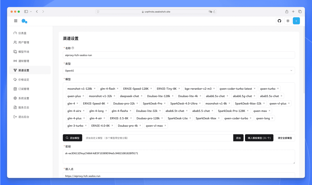
Task: Click into the 密钥 textarea
Action: (x=179, y=157)
